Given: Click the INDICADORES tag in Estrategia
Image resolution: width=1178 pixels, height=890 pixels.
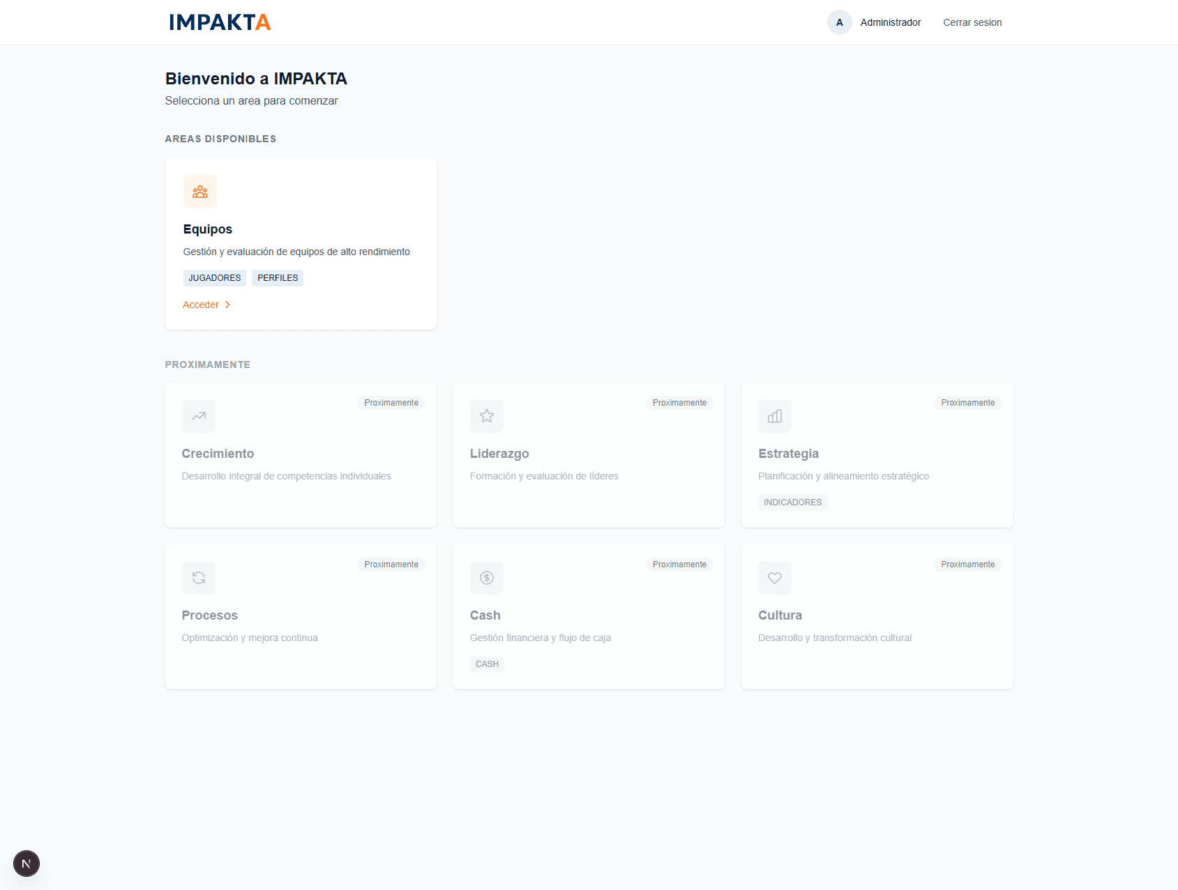Looking at the screenshot, I should (x=792, y=502).
